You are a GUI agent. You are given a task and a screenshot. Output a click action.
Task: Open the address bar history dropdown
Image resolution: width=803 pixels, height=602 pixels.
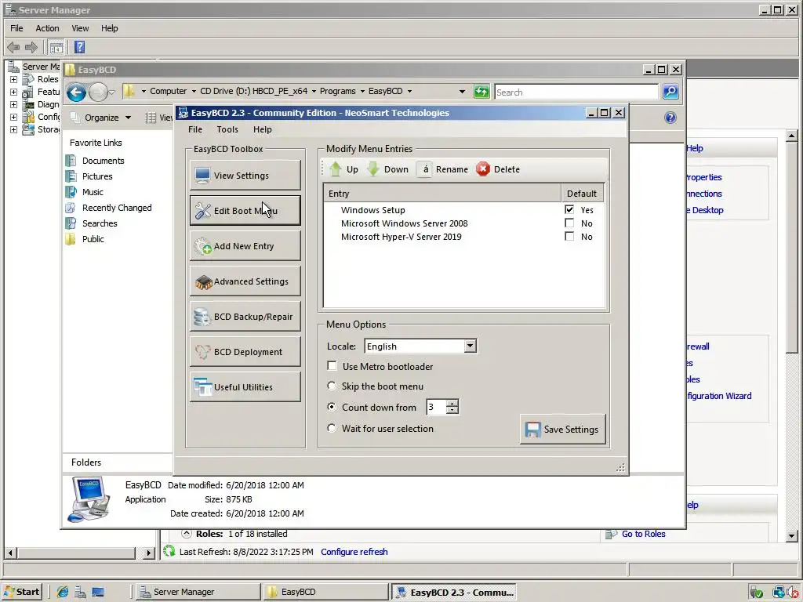(x=462, y=92)
